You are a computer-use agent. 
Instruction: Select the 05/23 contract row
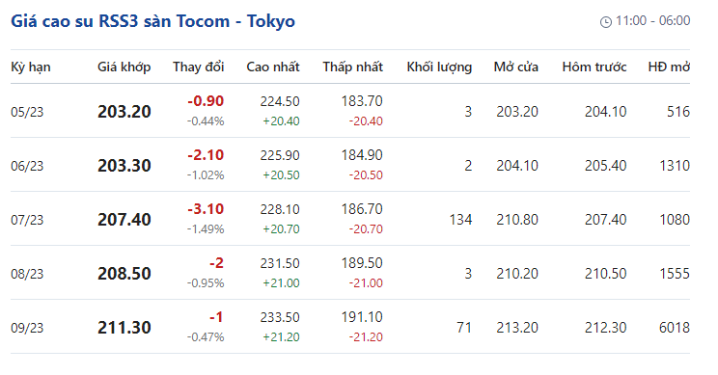point(350,111)
